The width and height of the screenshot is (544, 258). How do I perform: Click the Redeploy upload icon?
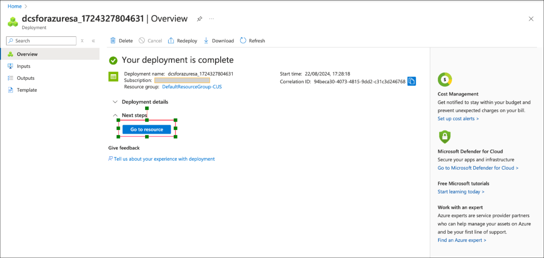tap(171, 41)
